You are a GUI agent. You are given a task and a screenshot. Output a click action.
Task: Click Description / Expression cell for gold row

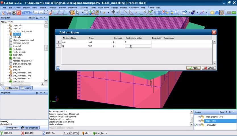pyautogui.click(x=182, y=42)
